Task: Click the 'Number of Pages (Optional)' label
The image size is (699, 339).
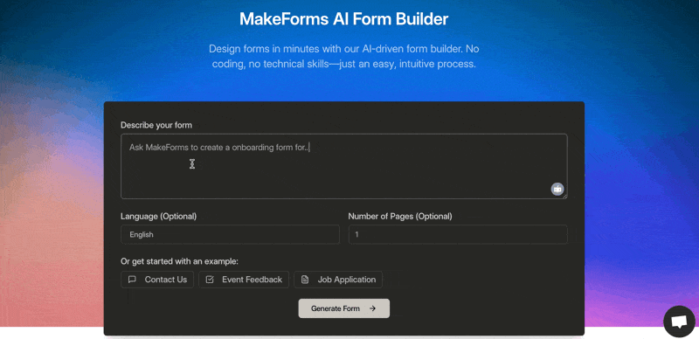Action: (x=400, y=217)
